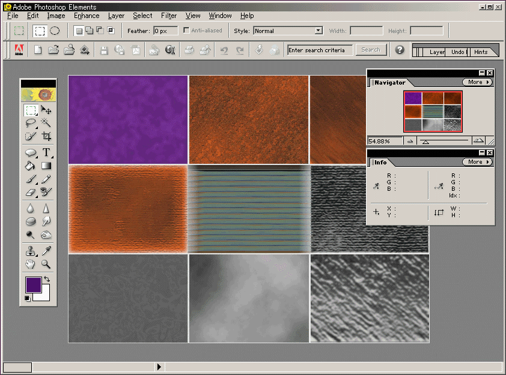Choose the Paint Bucket tool
This screenshot has height=375, width=506.
(31, 166)
